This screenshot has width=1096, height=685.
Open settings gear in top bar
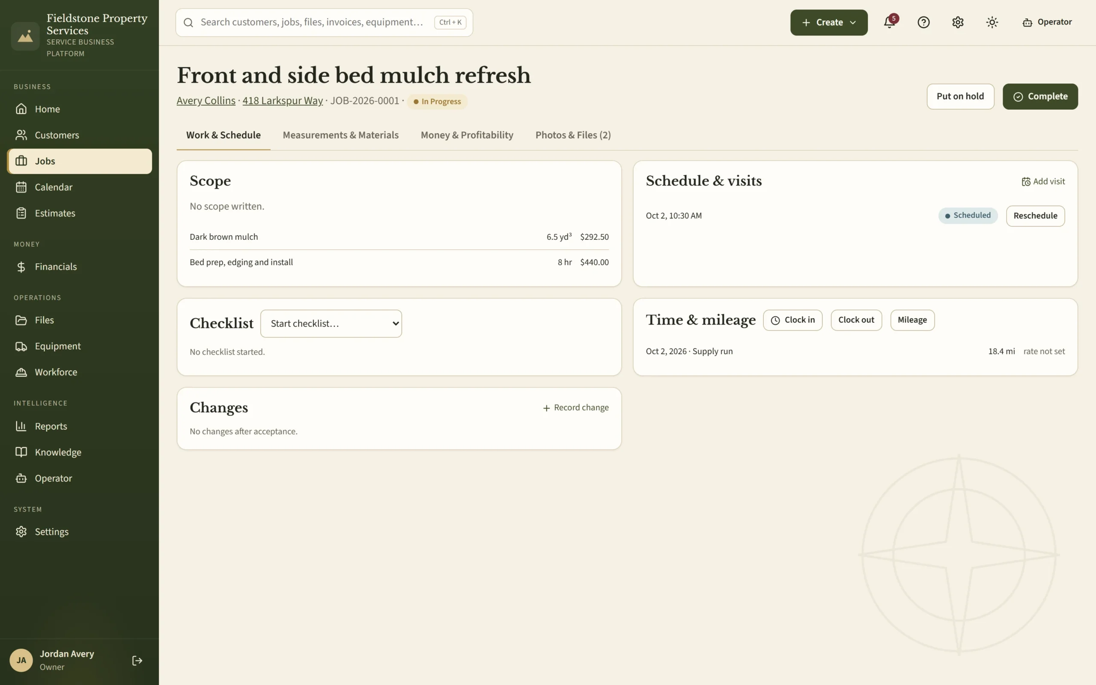pos(958,22)
